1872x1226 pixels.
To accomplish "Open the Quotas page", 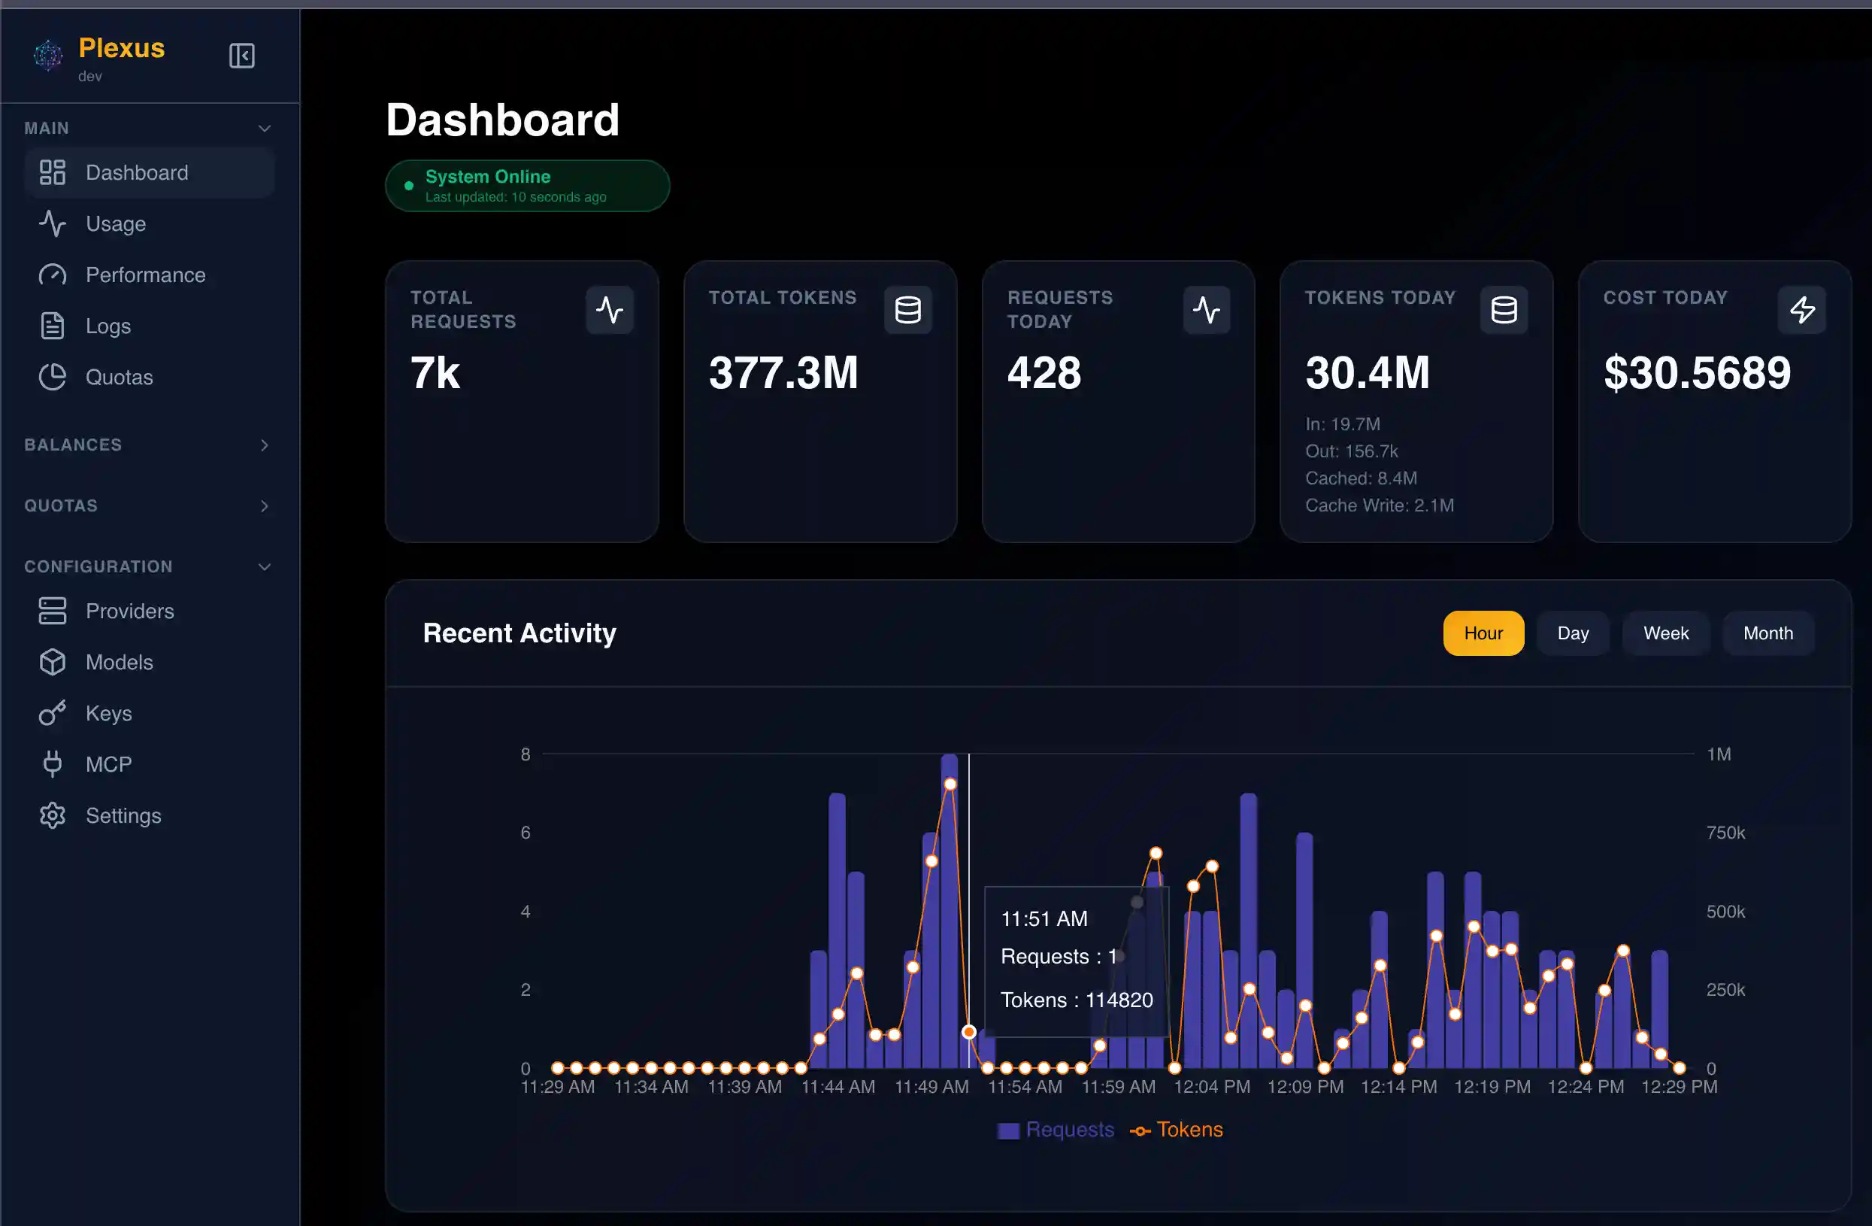I will coord(119,377).
